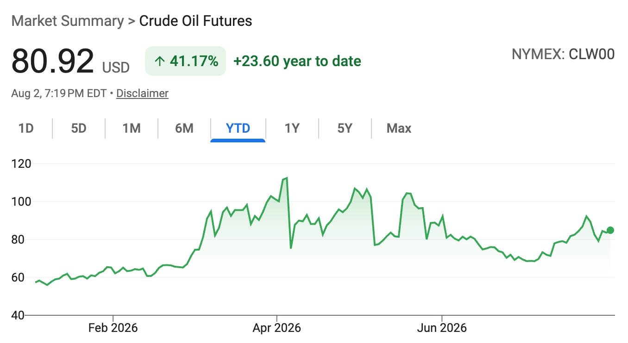Image resolution: width=628 pixels, height=343 pixels.
Task: Click the green end-of-line price dot
Action: tap(610, 230)
